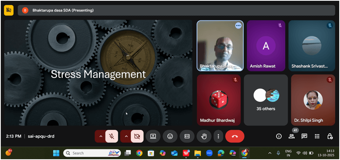Viewport: 340px width, 160px height.
Task: Open the chat with everyone panel
Action: (304, 136)
